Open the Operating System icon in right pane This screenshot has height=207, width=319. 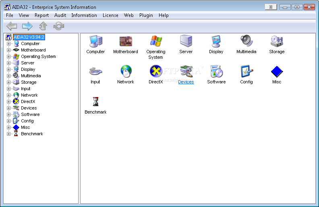[x=156, y=41]
